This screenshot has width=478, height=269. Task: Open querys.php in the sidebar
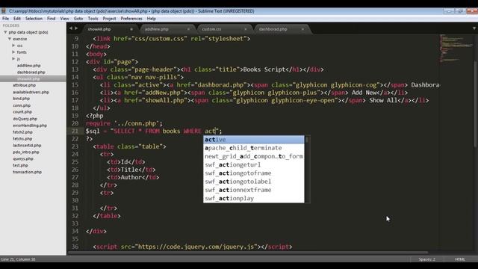23,159
